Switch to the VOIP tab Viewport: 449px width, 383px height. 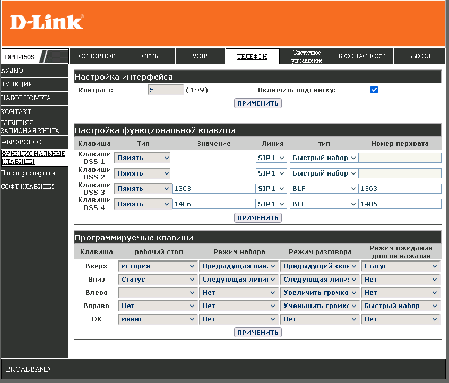200,56
